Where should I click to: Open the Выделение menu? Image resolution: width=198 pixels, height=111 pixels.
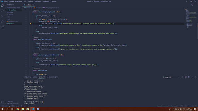coord(19,2)
